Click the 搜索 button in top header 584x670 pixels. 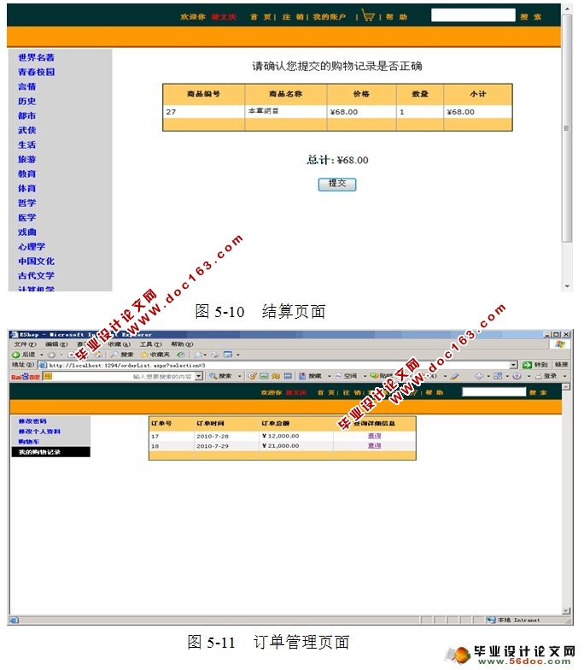click(531, 17)
